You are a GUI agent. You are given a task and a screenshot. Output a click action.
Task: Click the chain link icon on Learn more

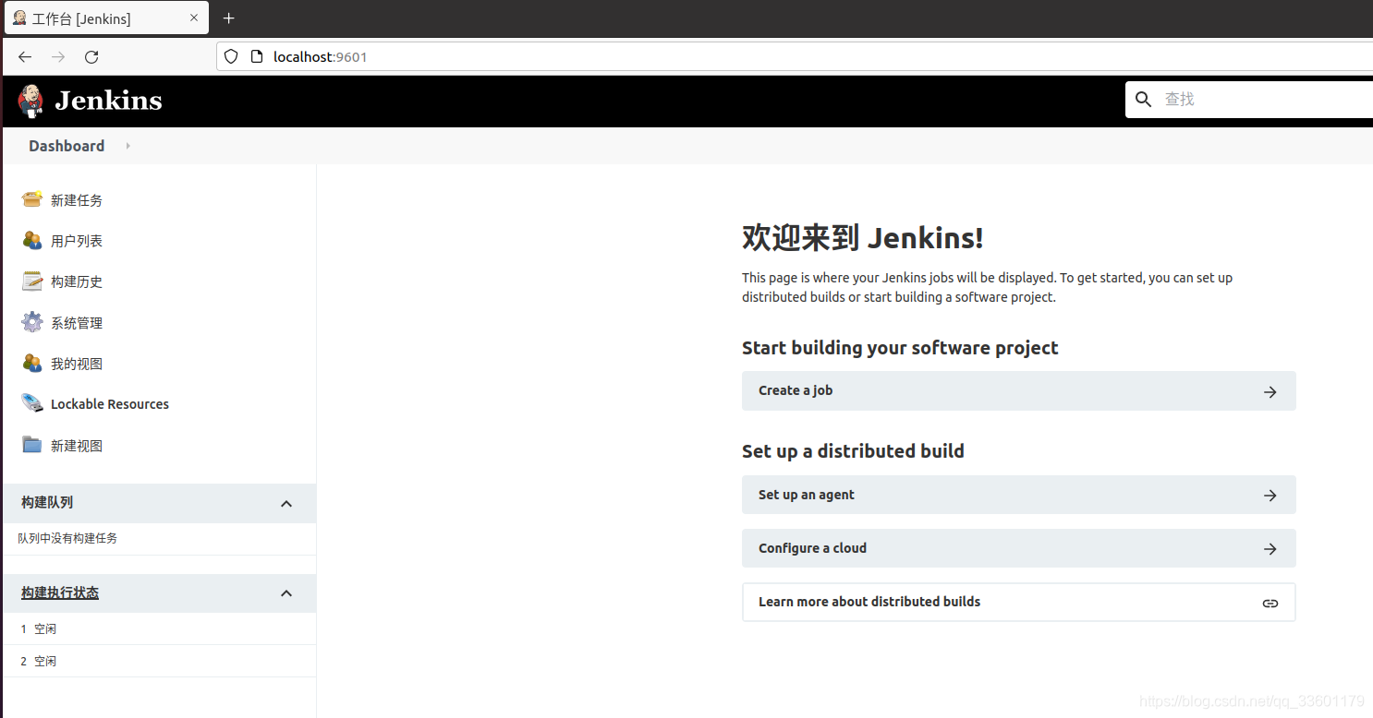(1270, 603)
